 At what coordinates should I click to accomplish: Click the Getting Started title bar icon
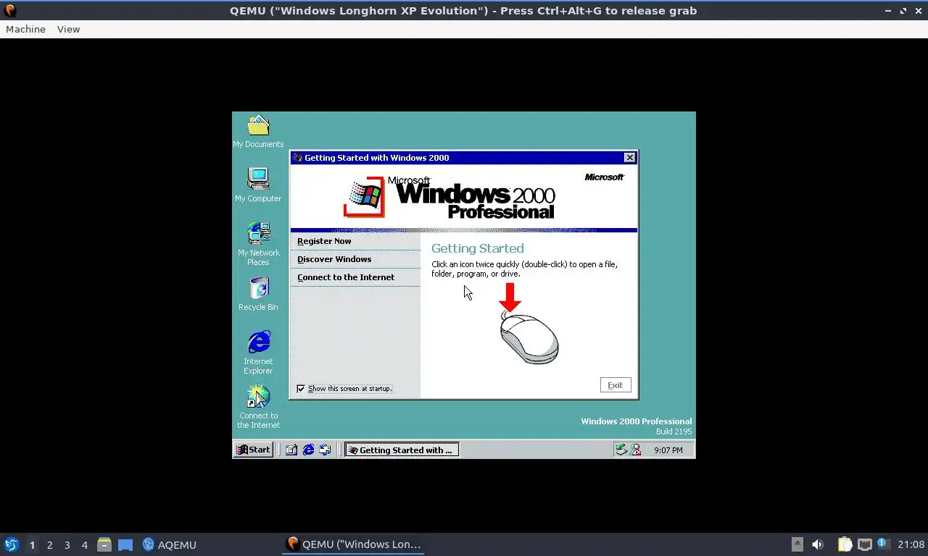pos(297,157)
